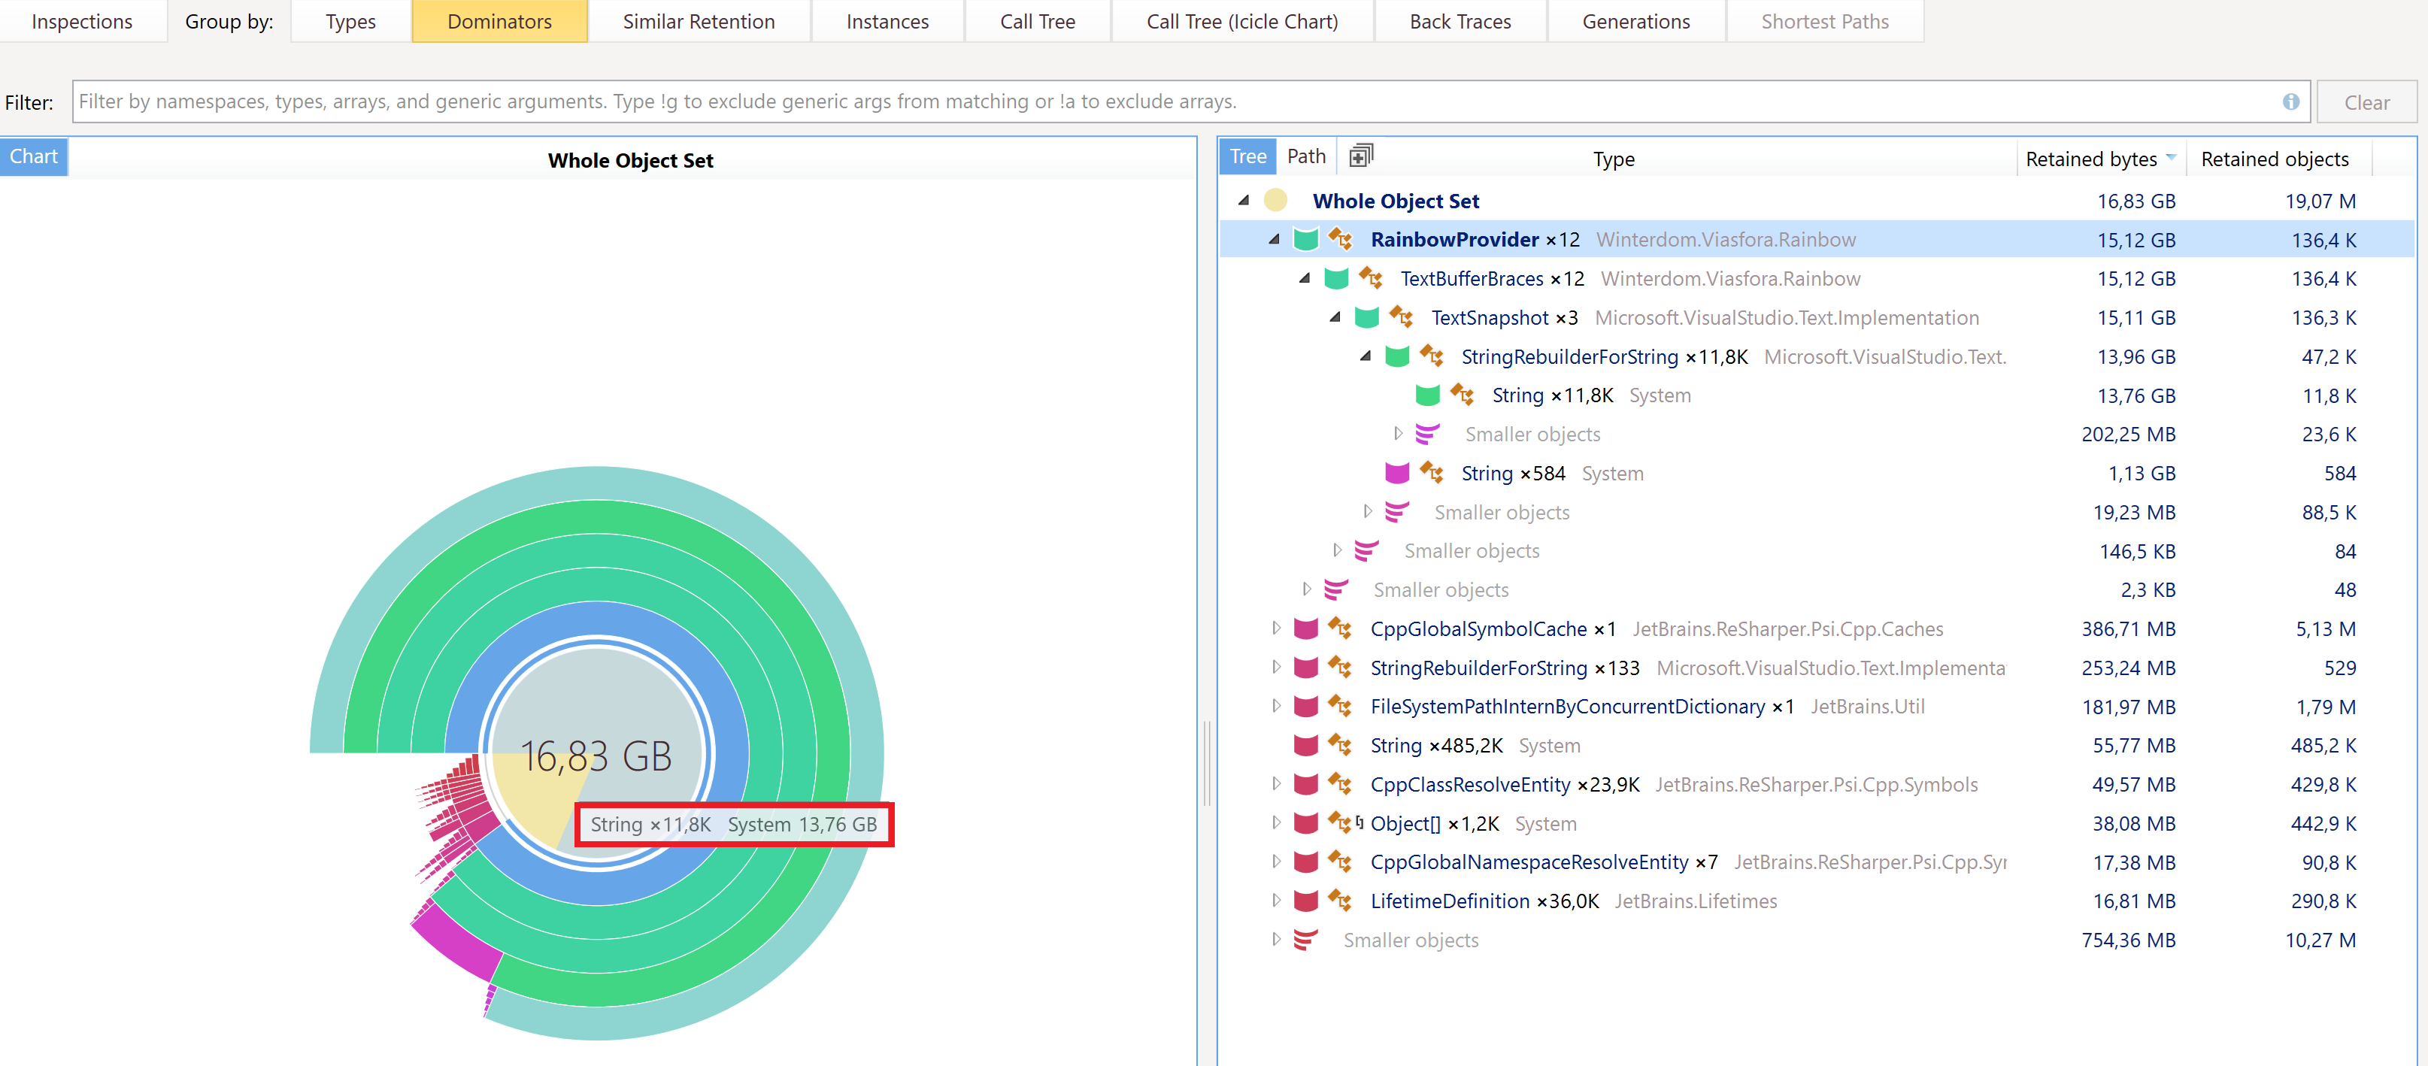Open the Call Tree (Icicle Chart) tab
The image size is (2428, 1066).
pyautogui.click(x=1242, y=21)
